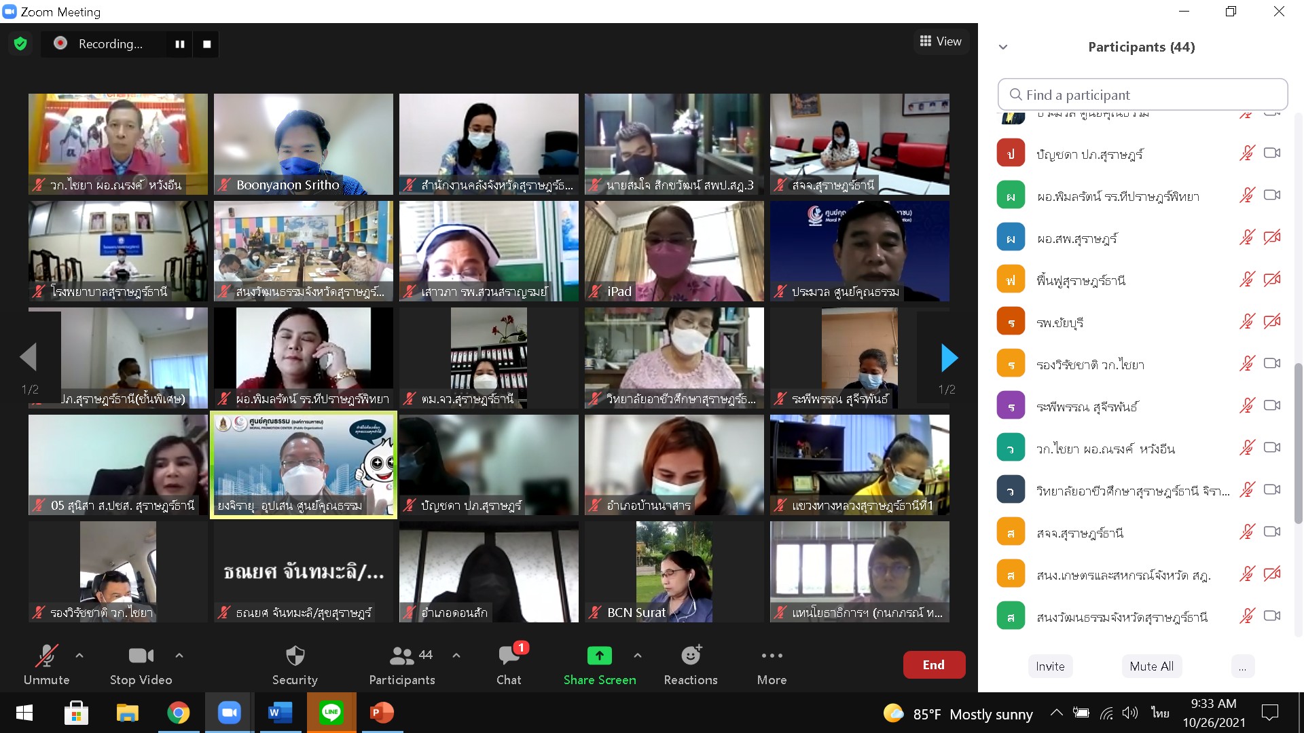Select video tile of BCN Surat
1304x733 pixels.
click(x=674, y=572)
